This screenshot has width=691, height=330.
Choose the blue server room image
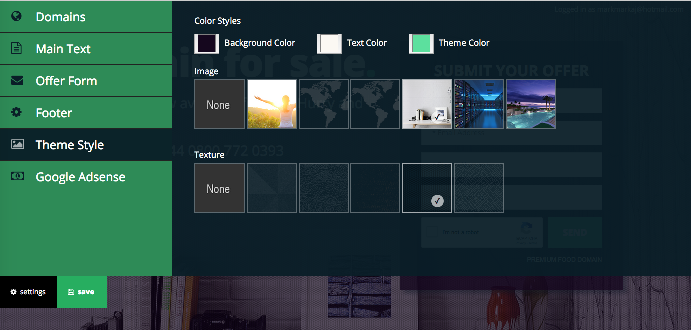[479, 104]
